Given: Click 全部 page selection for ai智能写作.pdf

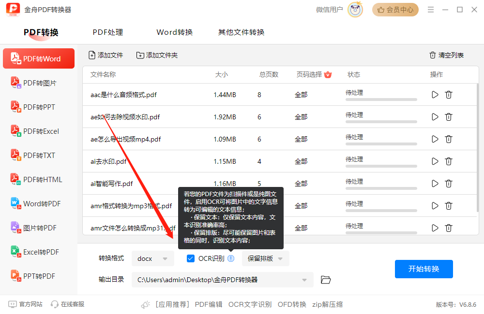Looking at the screenshot, I should pyautogui.click(x=301, y=184).
